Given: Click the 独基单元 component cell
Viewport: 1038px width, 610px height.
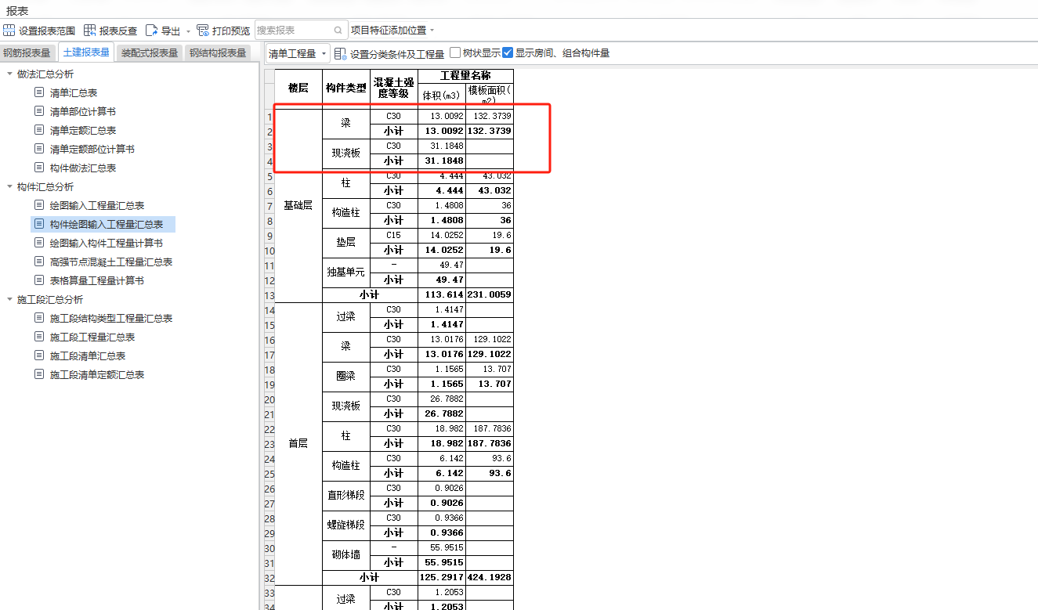Looking at the screenshot, I should pos(346,273).
